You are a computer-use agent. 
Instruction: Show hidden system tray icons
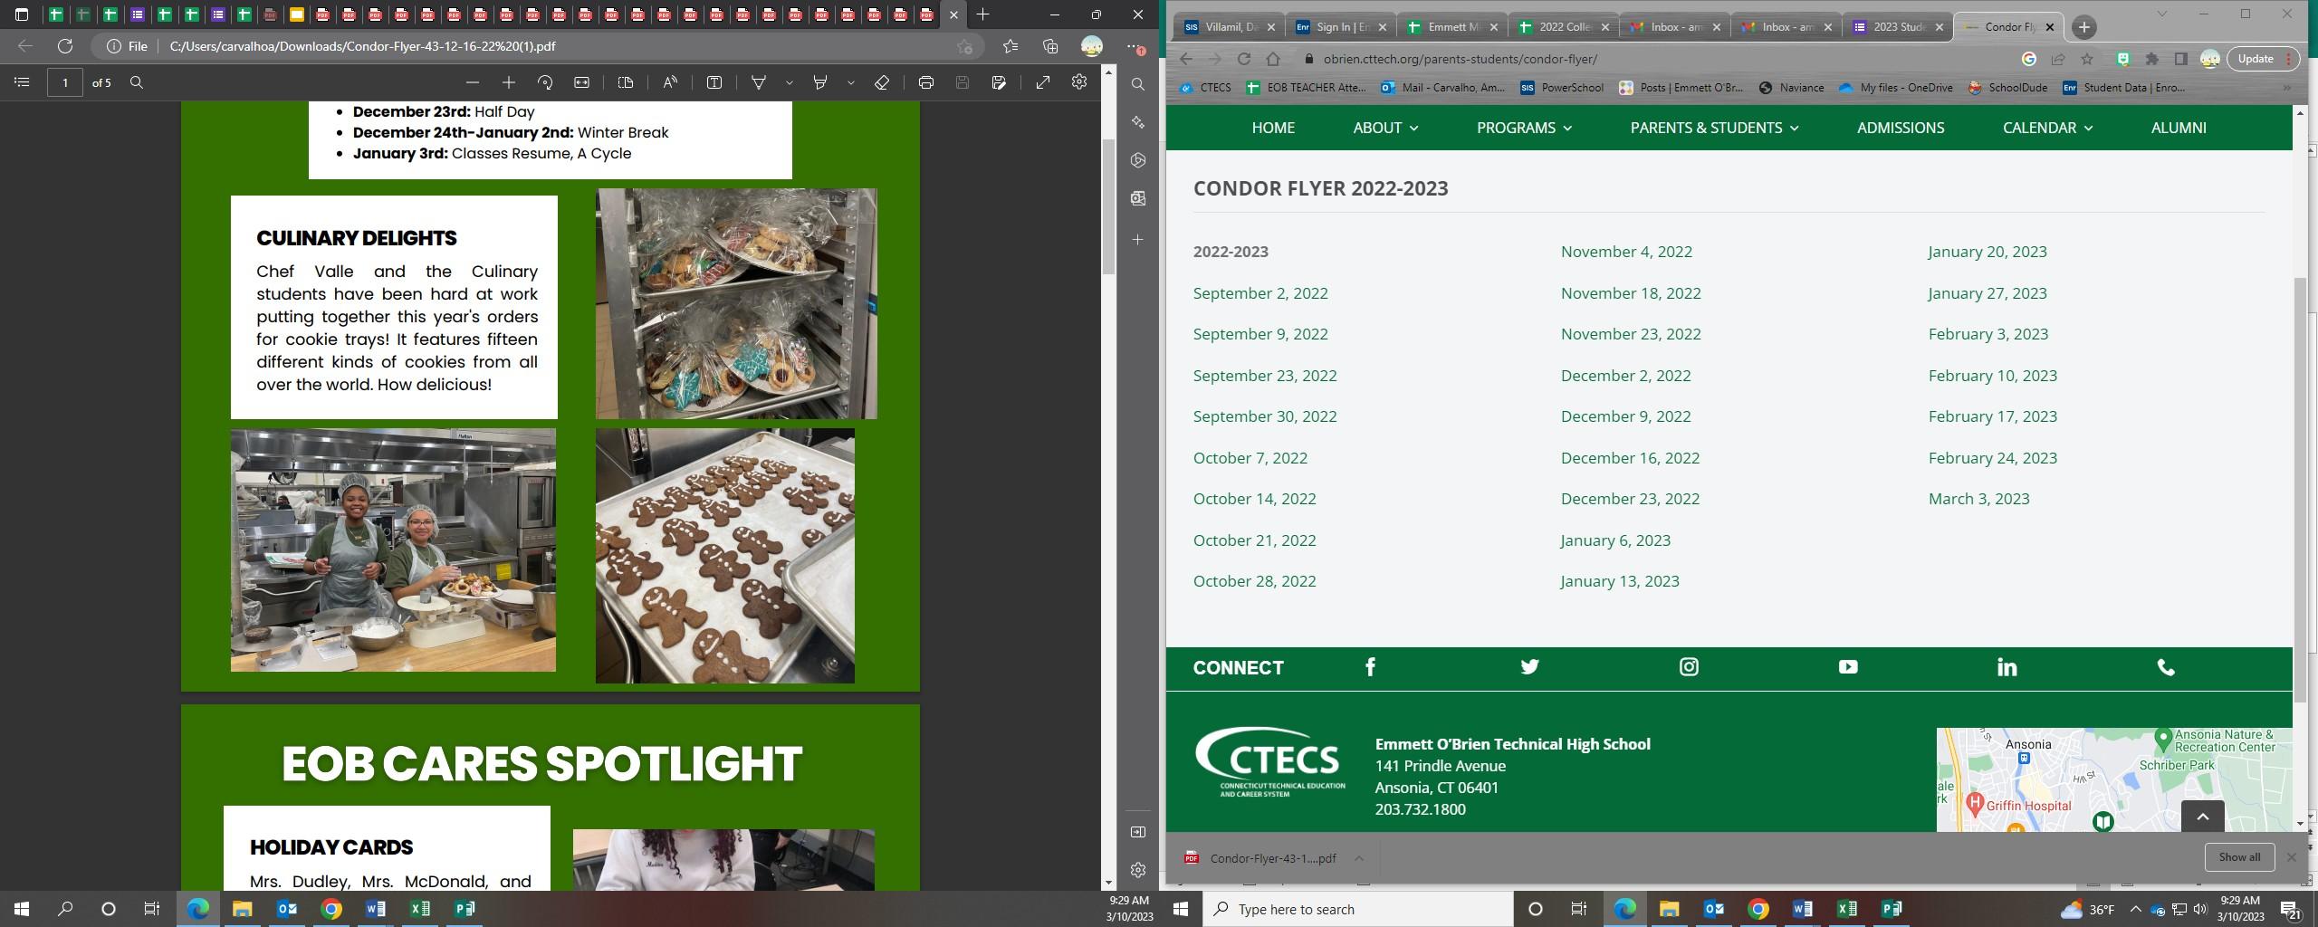coord(2136,909)
